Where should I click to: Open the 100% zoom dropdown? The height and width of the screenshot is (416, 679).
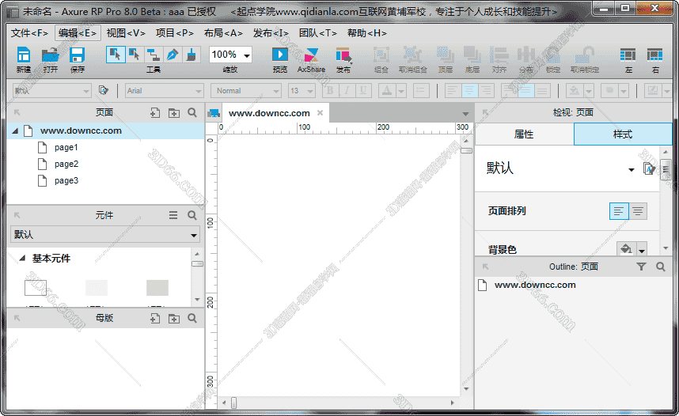click(247, 55)
